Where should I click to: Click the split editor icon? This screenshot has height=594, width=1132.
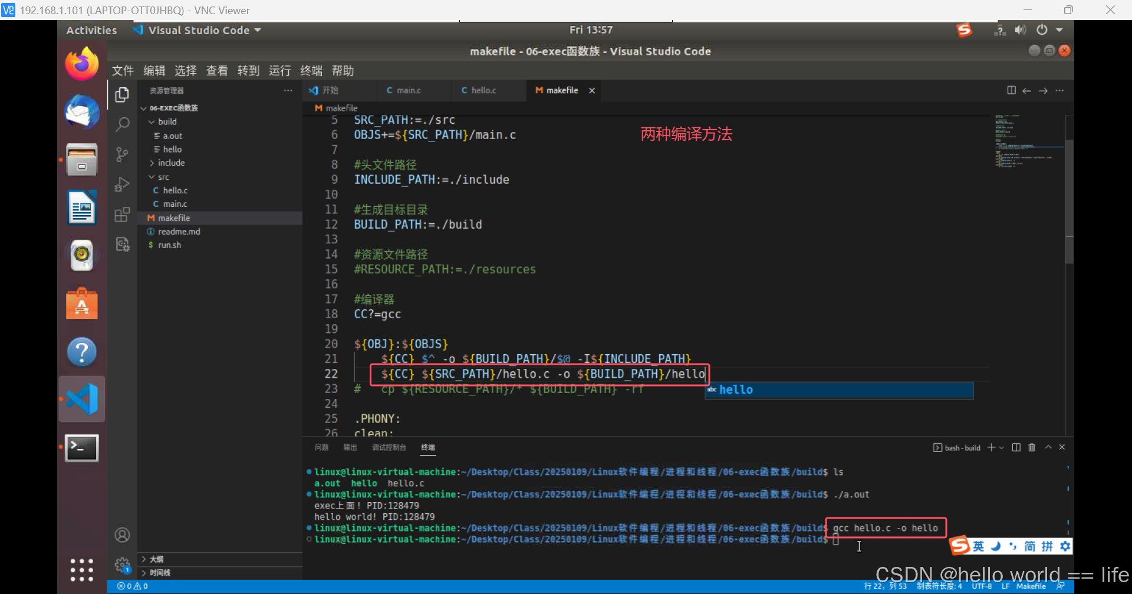pos(1011,90)
